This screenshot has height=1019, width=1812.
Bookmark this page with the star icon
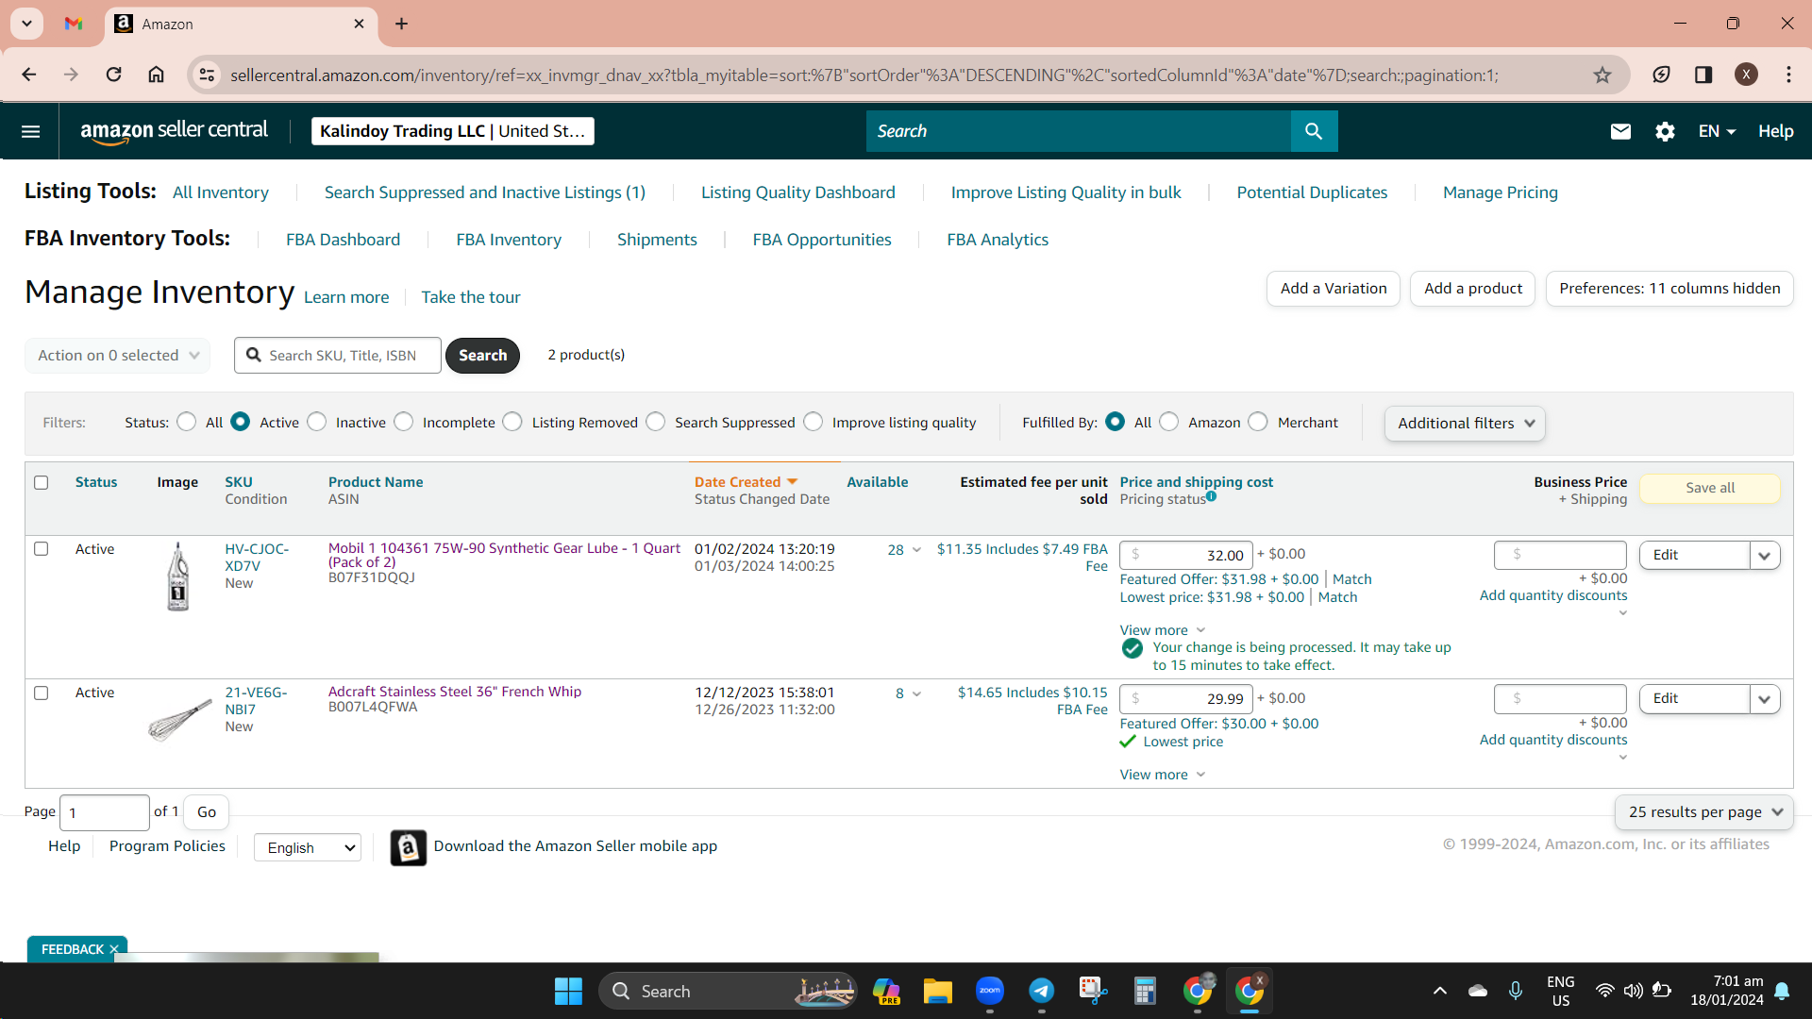click(x=1602, y=75)
